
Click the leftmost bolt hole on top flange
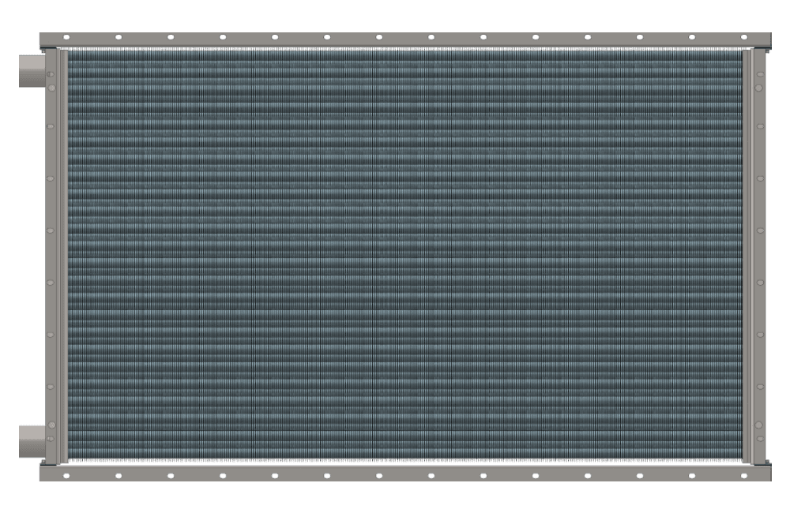coord(66,37)
